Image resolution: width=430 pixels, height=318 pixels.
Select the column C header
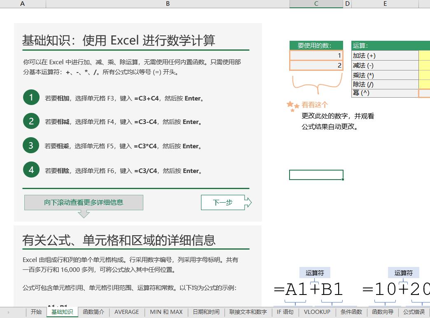[x=316, y=3]
